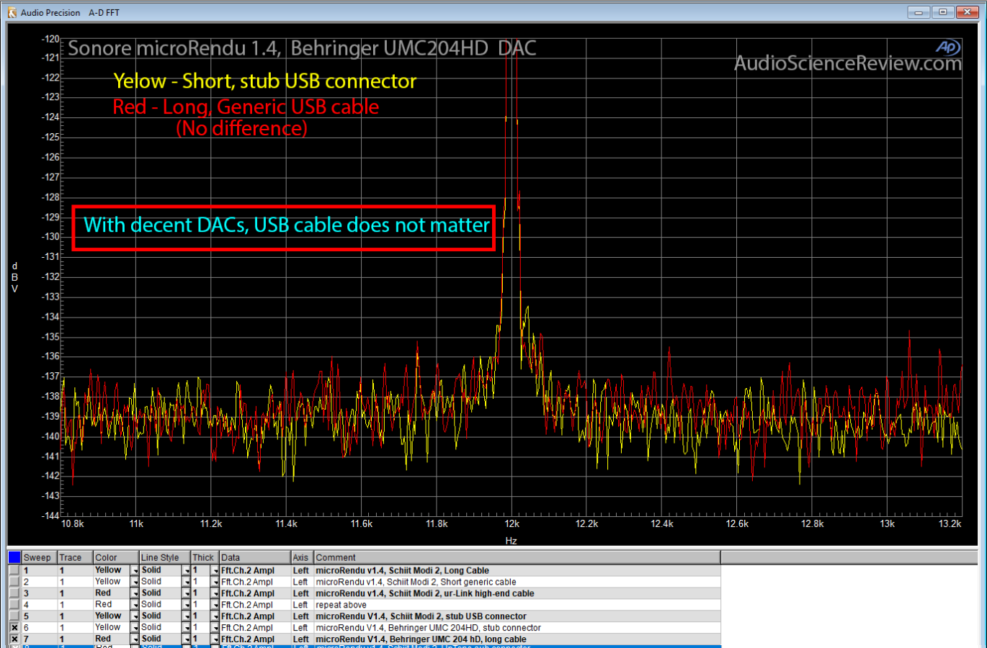Open Color dropdown for sweep 5
Viewport: 987px width, 648px height.
click(x=134, y=616)
